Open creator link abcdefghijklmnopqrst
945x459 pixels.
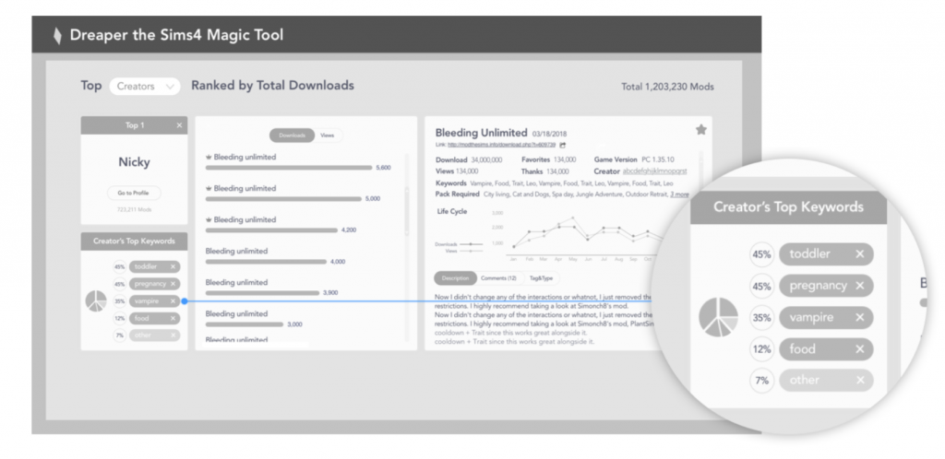[654, 171]
